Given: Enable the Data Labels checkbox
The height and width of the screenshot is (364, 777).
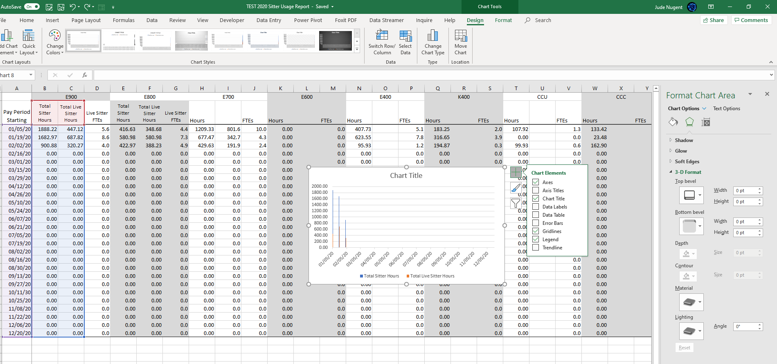Looking at the screenshot, I should point(536,207).
